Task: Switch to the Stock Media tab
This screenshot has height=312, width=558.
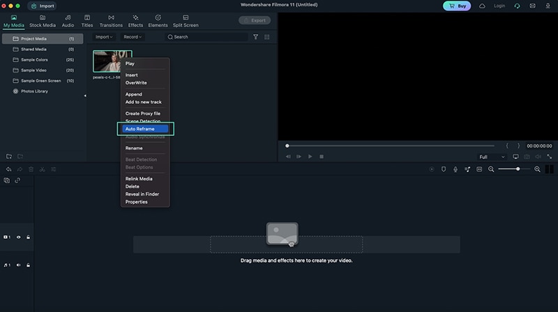Action: pos(43,21)
